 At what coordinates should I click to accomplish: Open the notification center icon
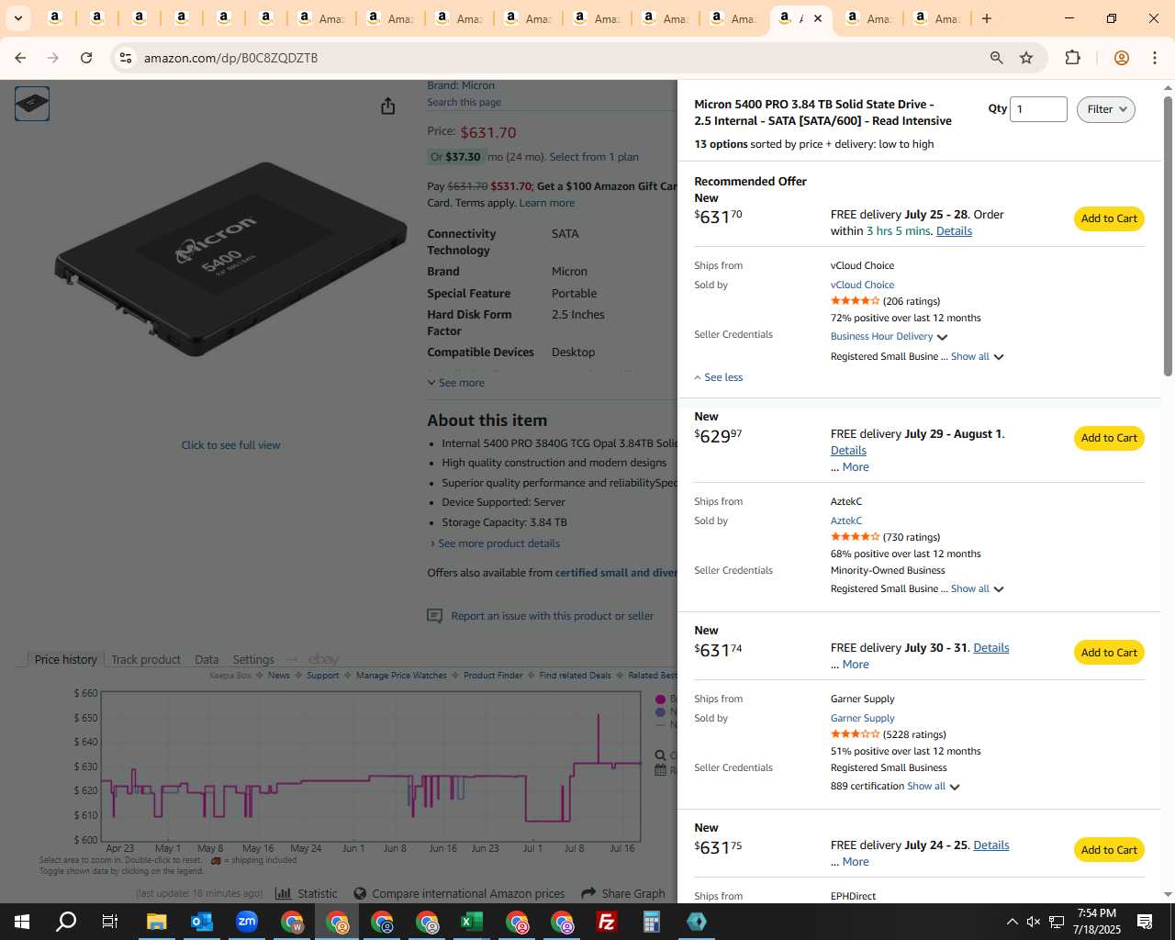[1145, 922]
